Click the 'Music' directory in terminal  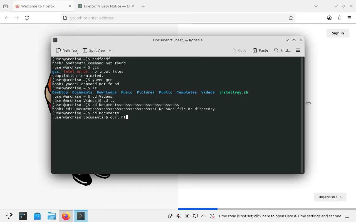pyautogui.click(x=127, y=92)
